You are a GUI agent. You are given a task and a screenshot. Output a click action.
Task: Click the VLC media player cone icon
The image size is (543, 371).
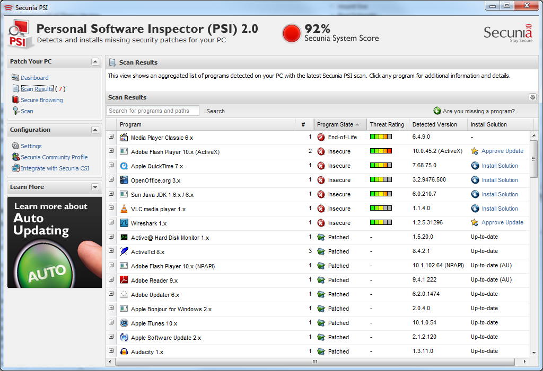124,209
